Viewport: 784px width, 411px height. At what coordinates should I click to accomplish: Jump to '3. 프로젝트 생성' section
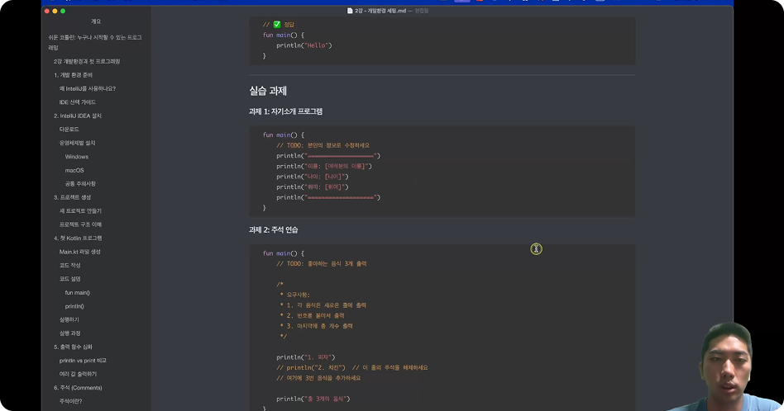(x=73, y=197)
